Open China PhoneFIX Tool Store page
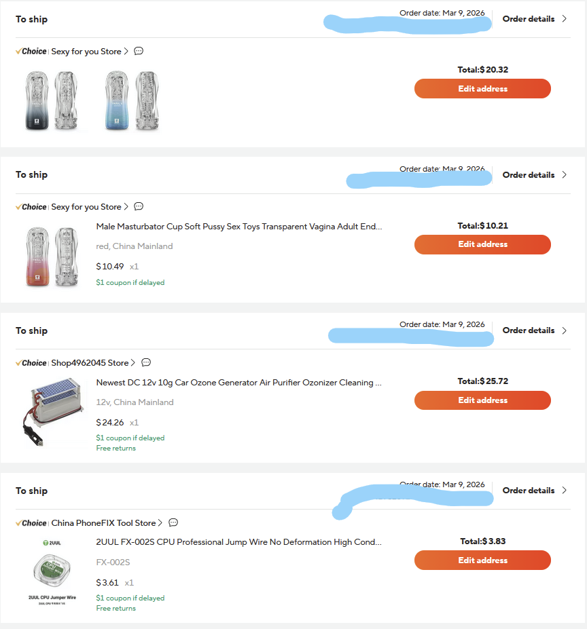The image size is (587, 629). point(103,523)
